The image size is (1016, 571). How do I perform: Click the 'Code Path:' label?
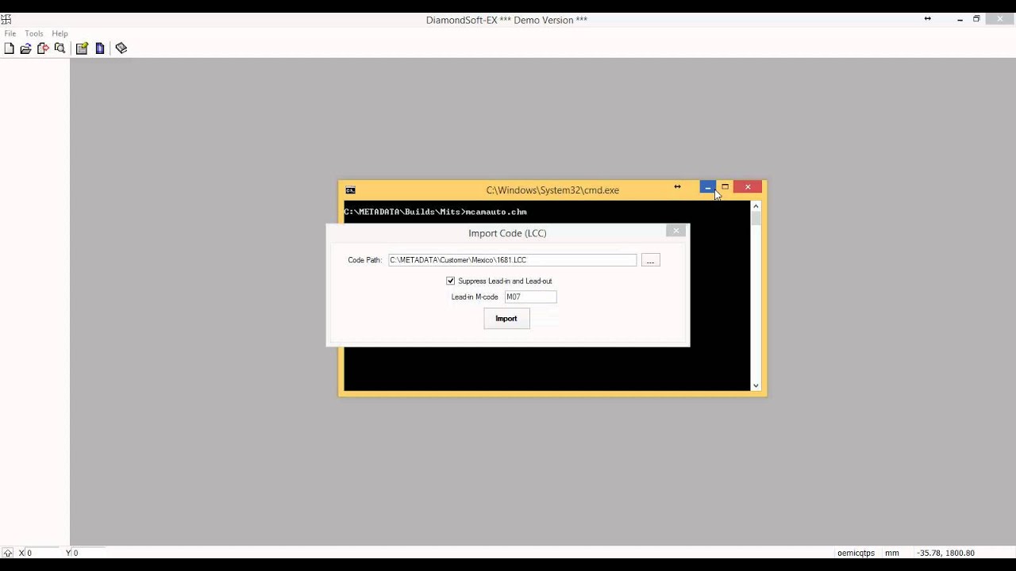[365, 260]
